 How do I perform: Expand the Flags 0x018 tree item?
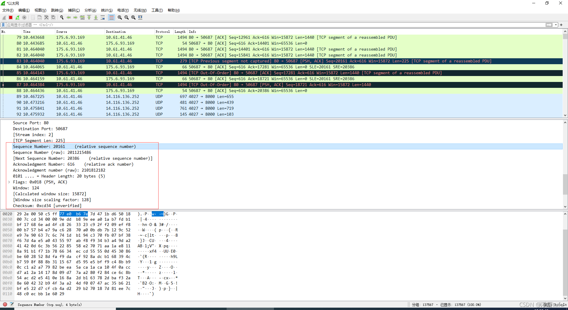coord(9,182)
